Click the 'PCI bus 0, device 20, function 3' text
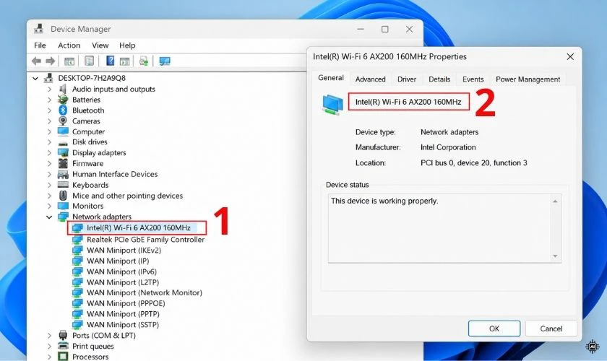 (474, 162)
